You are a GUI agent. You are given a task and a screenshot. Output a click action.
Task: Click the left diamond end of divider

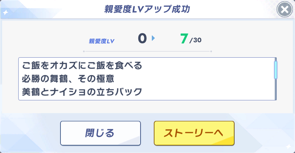tap(84, 51)
